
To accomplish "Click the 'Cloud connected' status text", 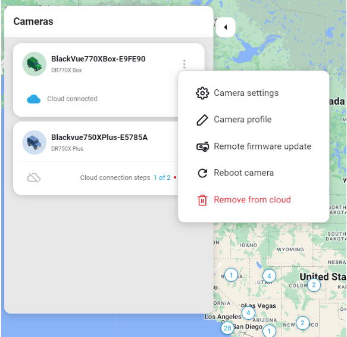I will click(72, 99).
